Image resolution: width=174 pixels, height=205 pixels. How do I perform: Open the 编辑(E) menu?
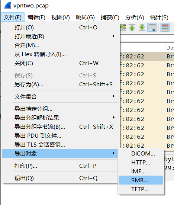pos(36,17)
